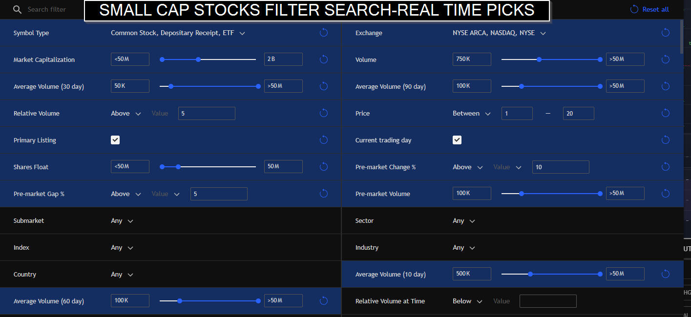Reset the Shares Float filter
This screenshot has height=317, width=691.
coord(323,167)
